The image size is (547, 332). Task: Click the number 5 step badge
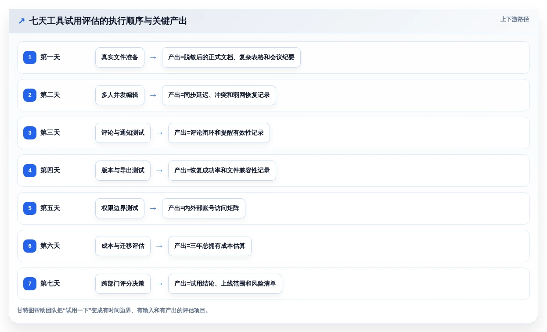click(30, 208)
